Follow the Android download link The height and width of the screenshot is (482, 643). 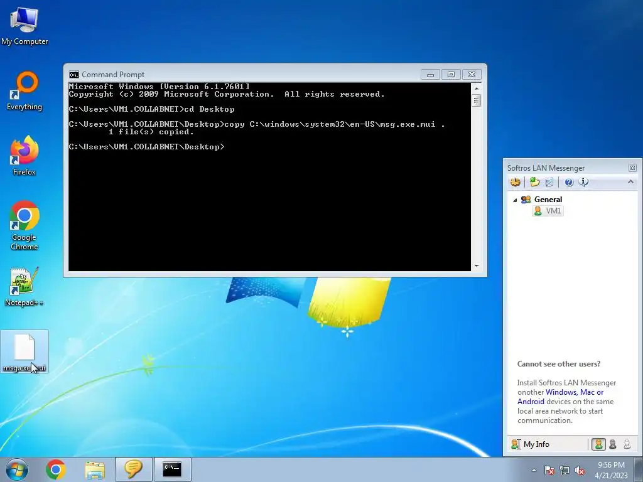point(531,402)
